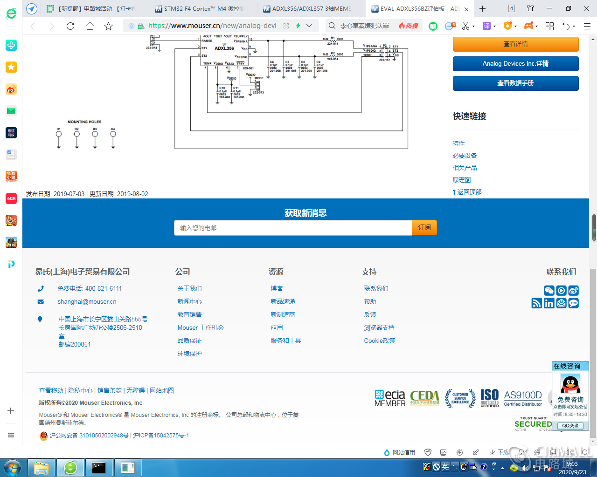Open LinkedIn social icon in footer
The height and width of the screenshot is (477, 597).
coord(549,303)
